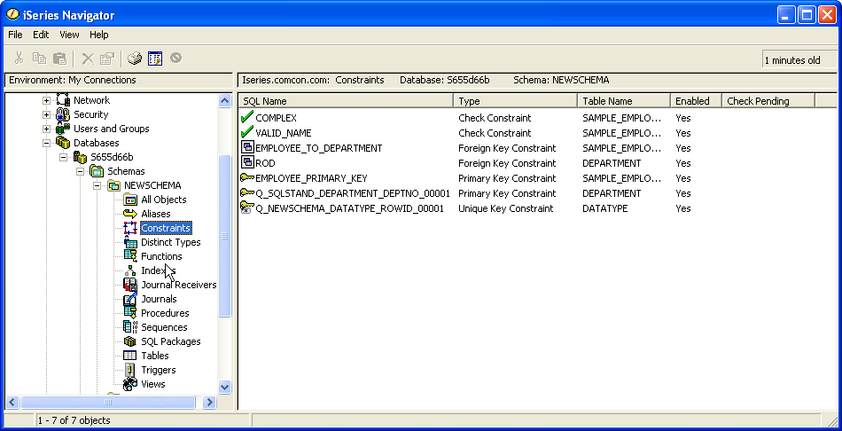The image size is (842, 431).
Task: Open the Help menu
Action: click(98, 35)
